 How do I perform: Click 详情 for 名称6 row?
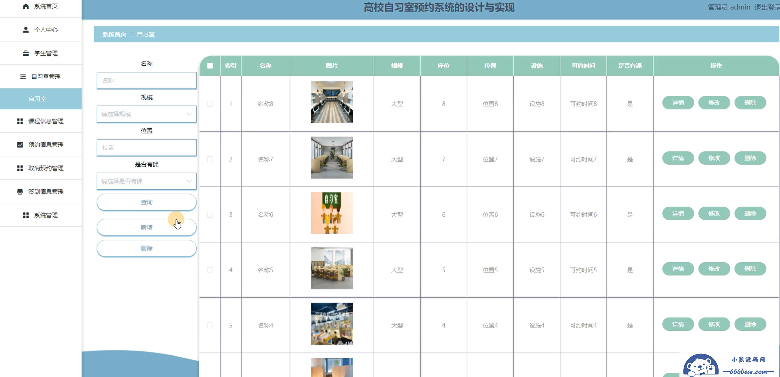pyautogui.click(x=678, y=214)
